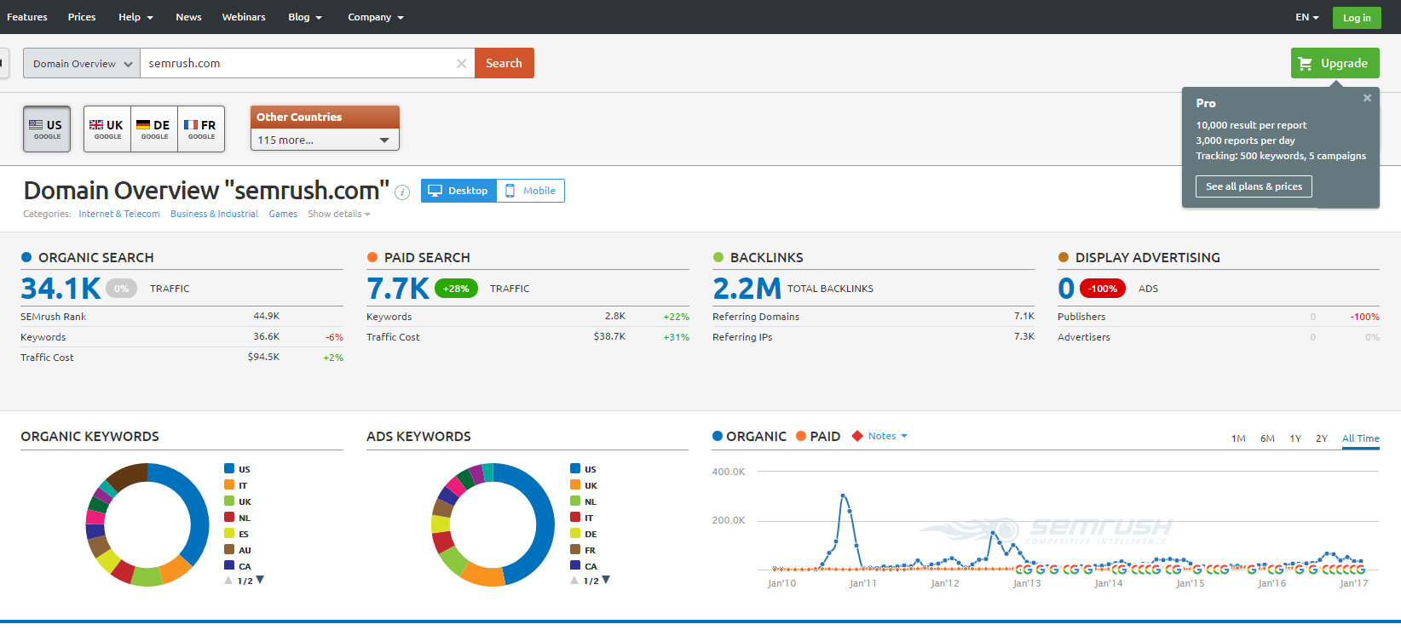Select the 2Y chart time range
The height and width of the screenshot is (630, 1401).
point(1322,438)
